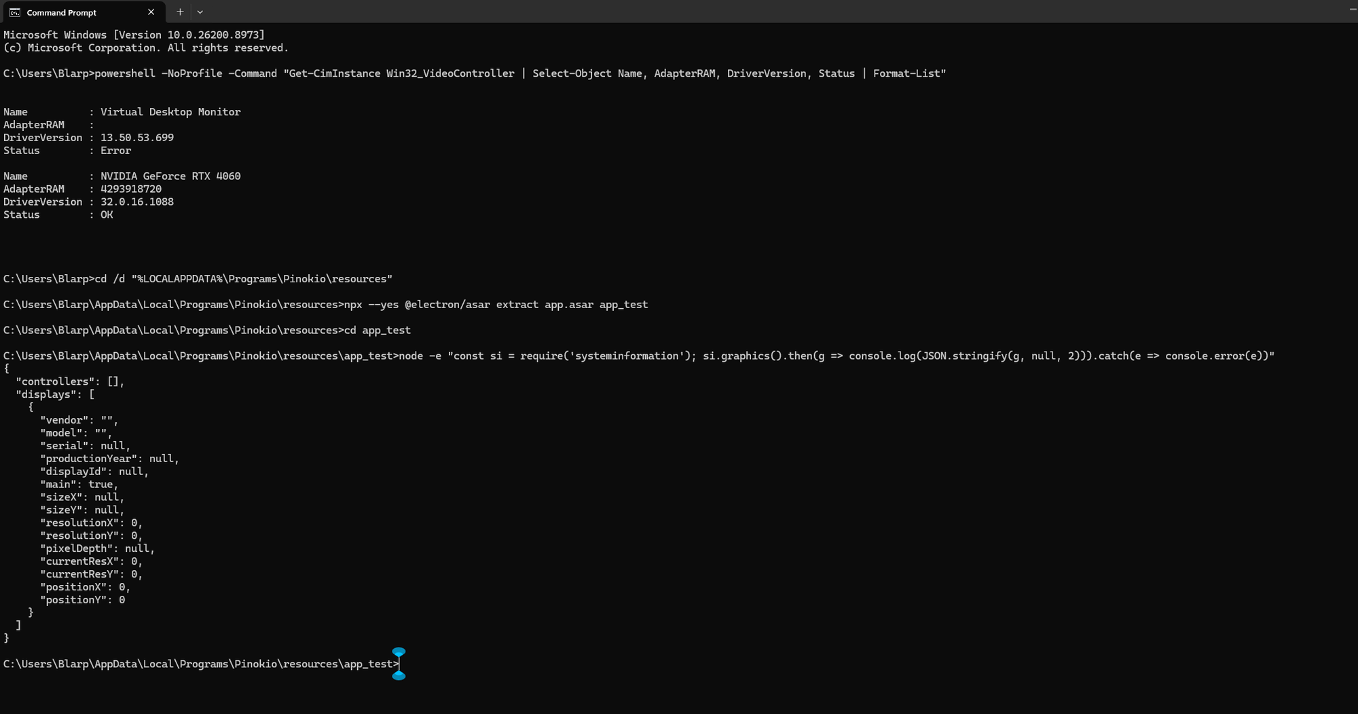Click the "displayId": null line
This screenshot has width=1358, height=714.
[x=94, y=472]
